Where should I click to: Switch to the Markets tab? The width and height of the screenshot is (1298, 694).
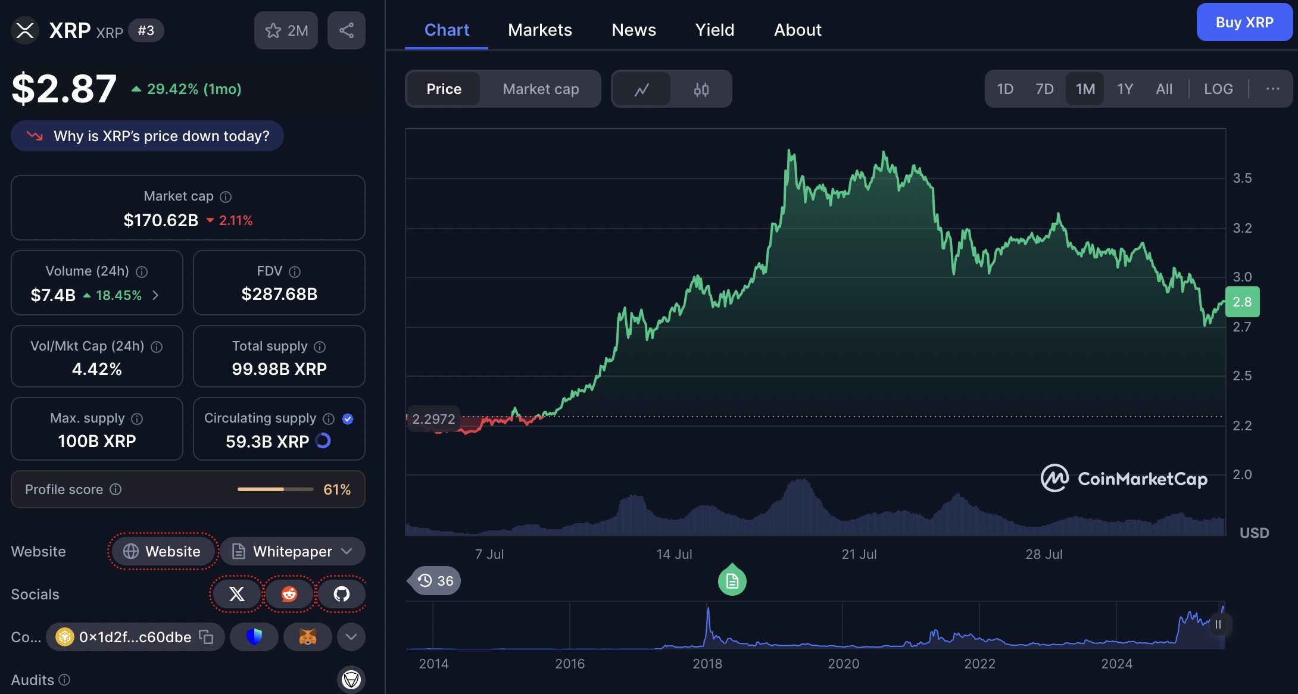point(539,30)
